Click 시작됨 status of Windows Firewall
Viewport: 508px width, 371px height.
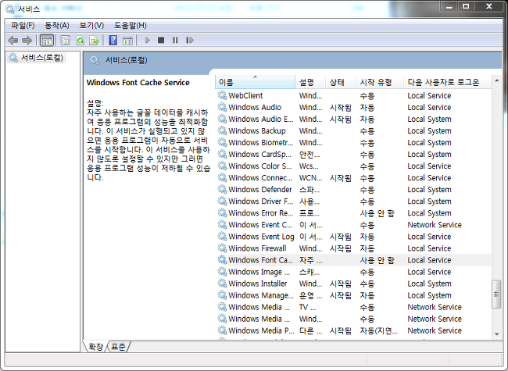pyautogui.click(x=341, y=248)
